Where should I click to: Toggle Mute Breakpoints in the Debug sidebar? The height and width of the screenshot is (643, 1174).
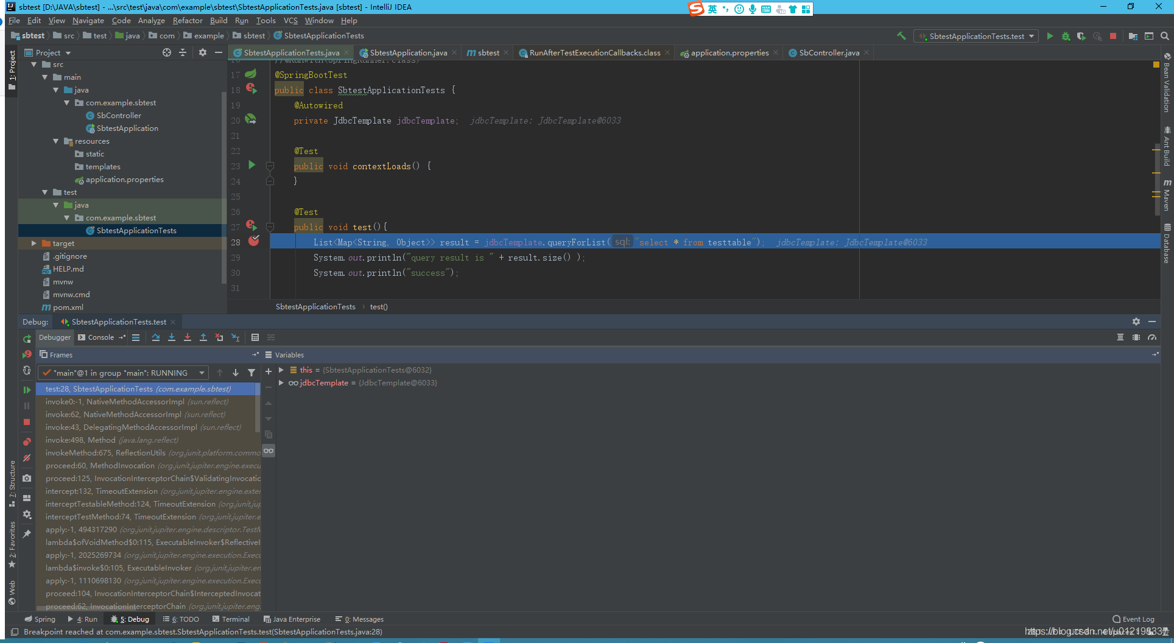[27, 458]
